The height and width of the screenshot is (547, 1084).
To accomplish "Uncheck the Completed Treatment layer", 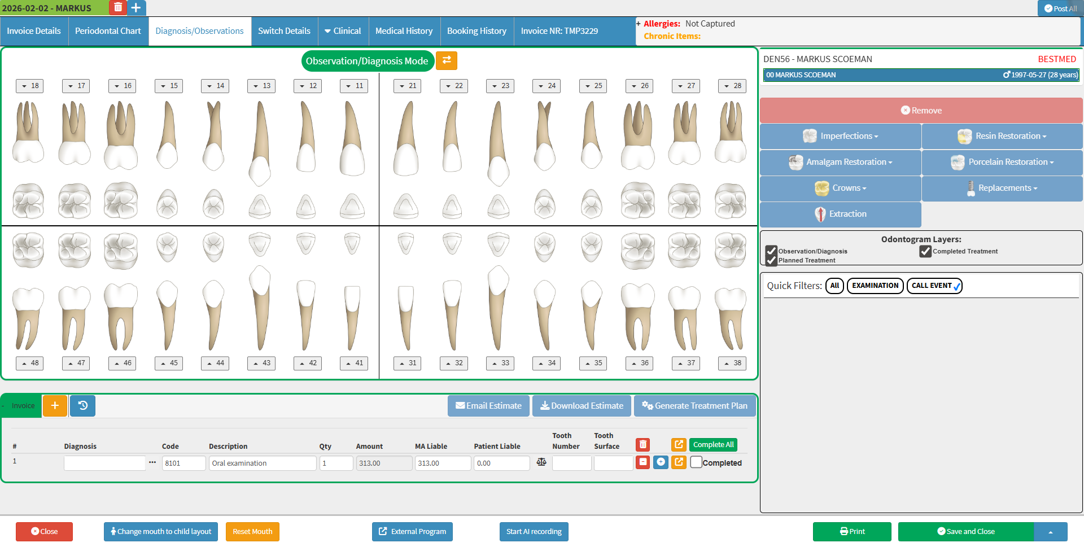I will (x=925, y=251).
